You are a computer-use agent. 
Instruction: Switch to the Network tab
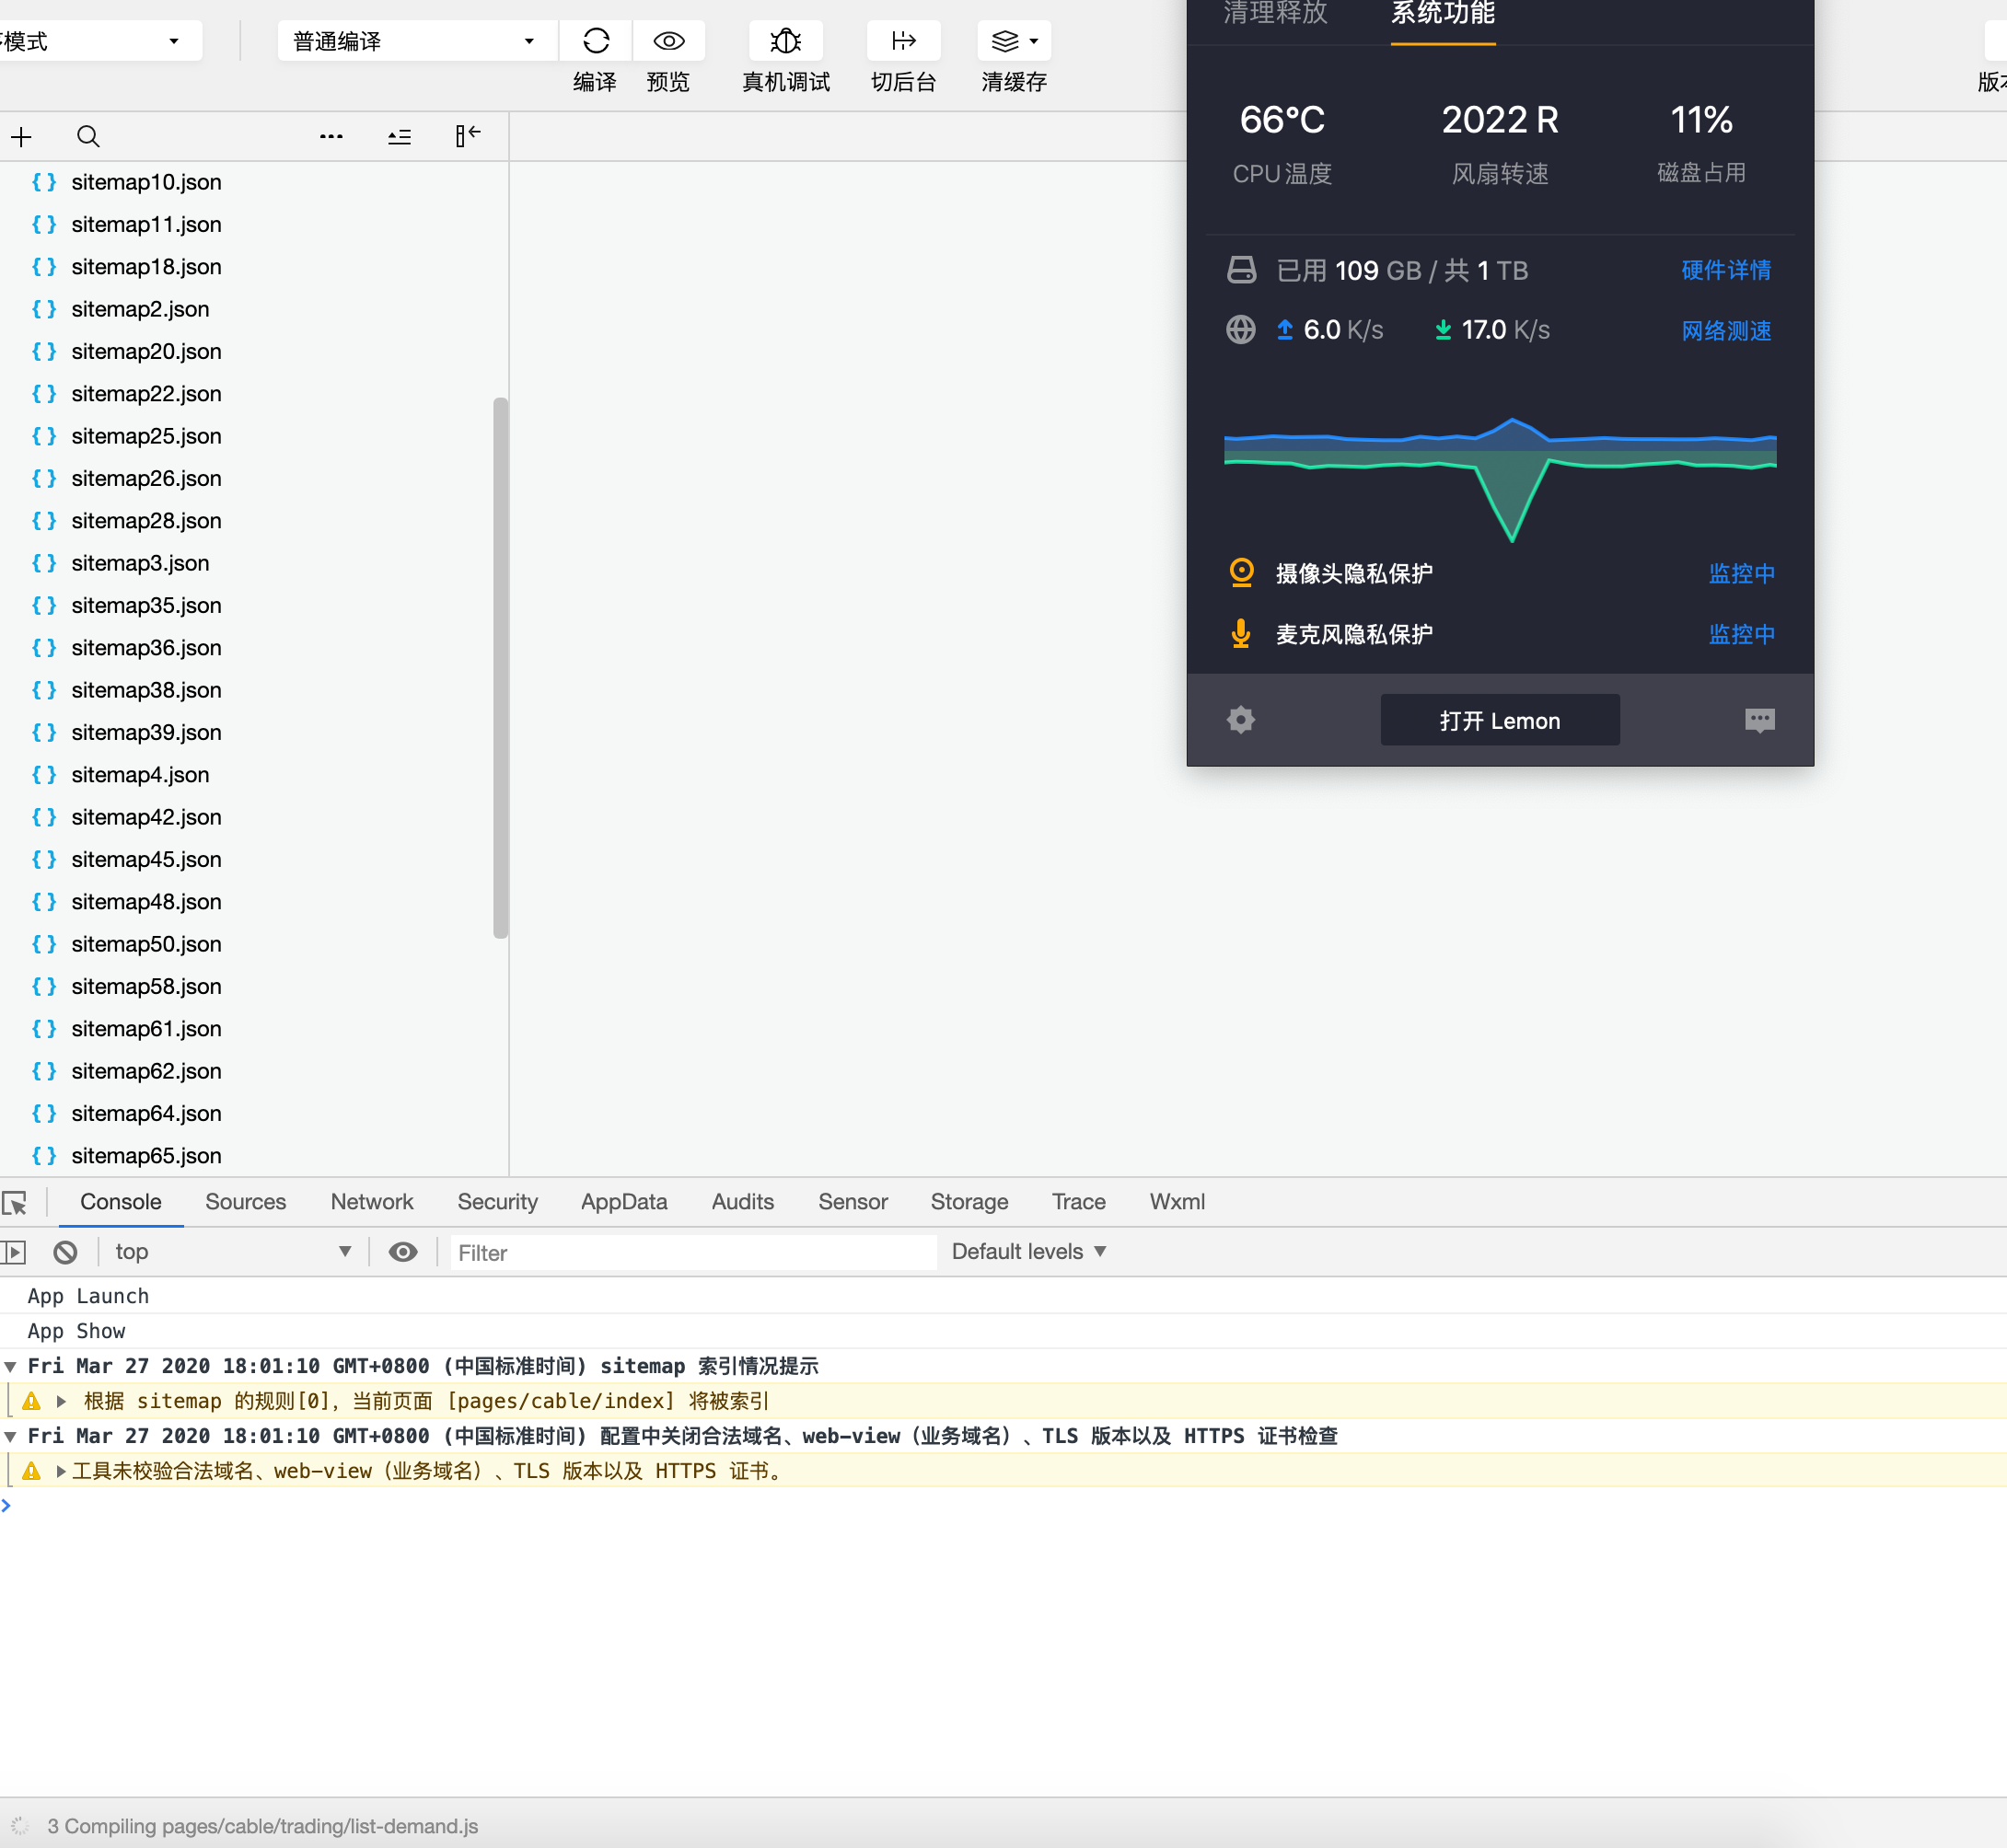tap(371, 1202)
